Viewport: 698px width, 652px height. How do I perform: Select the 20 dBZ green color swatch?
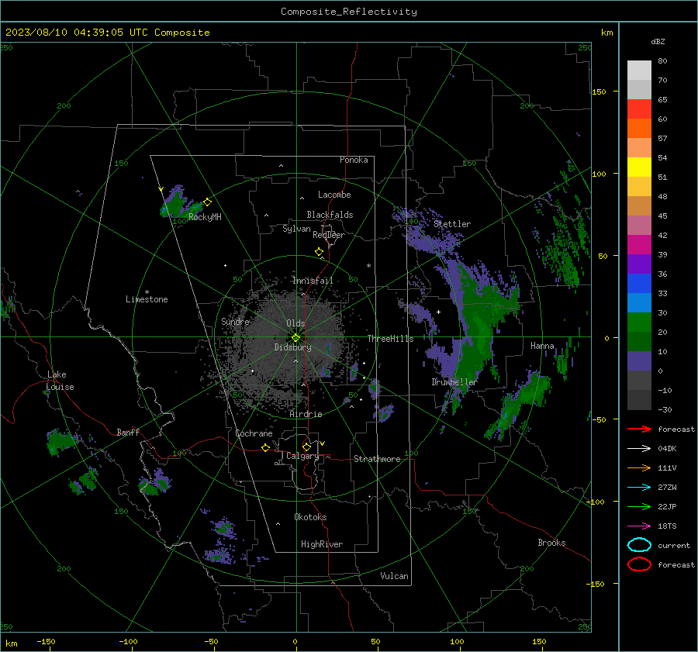click(639, 323)
